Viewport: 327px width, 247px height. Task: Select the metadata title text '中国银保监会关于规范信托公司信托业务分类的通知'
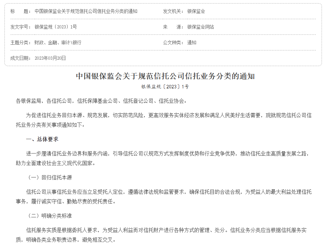coord(86,11)
